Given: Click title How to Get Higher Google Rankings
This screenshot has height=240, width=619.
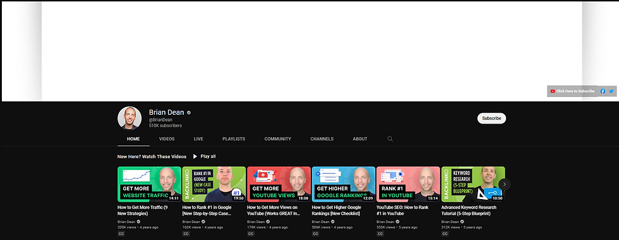Looking at the screenshot, I should pyautogui.click(x=336, y=210).
